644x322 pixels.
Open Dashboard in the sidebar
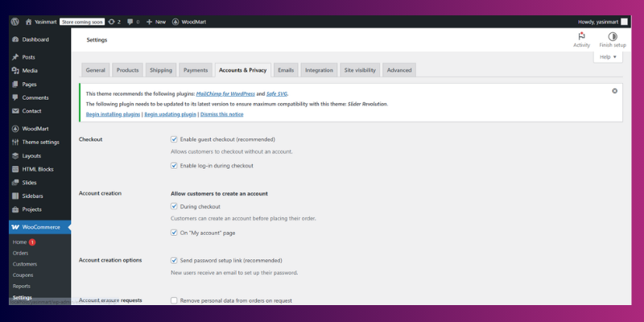pos(35,39)
